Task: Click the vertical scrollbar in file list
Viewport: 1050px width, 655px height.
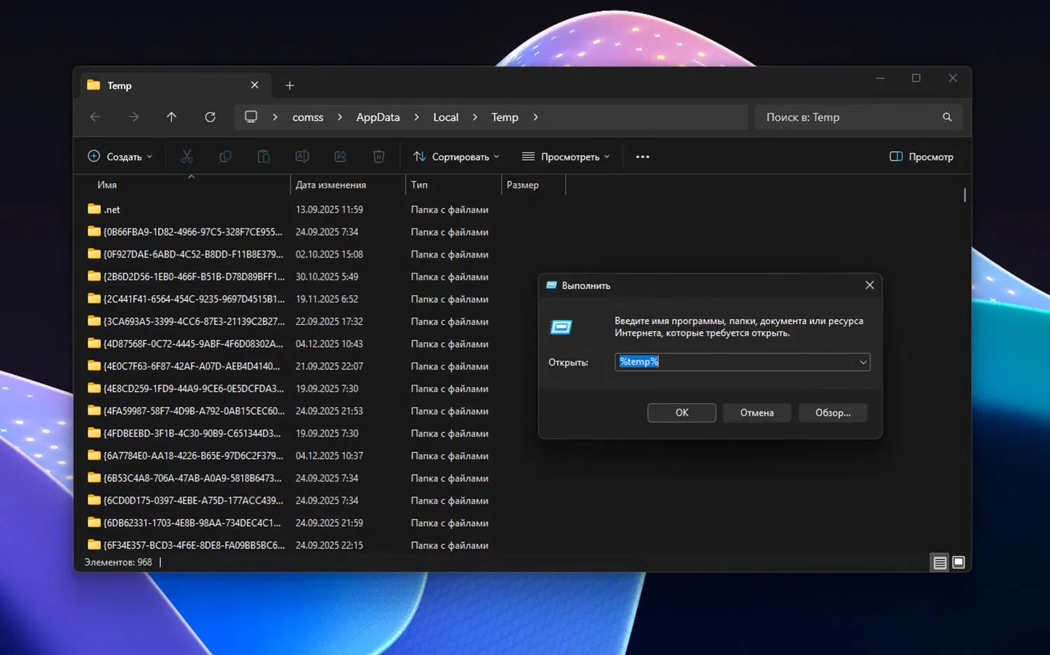Action: pos(965,195)
